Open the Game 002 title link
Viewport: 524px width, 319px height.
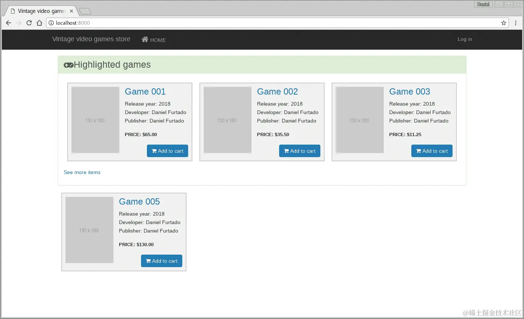point(277,92)
